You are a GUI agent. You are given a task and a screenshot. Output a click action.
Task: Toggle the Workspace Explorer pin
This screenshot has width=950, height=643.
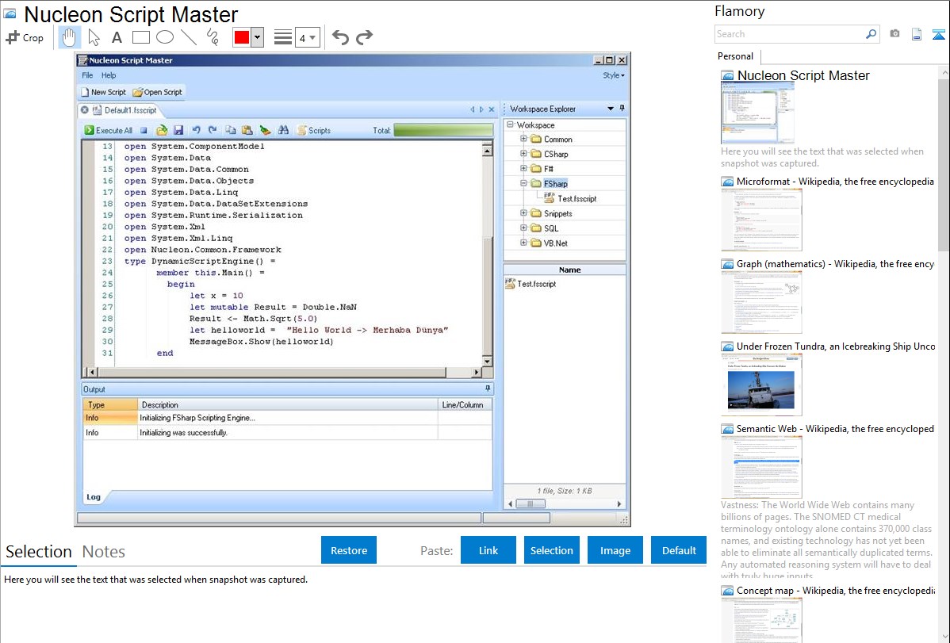pos(622,109)
